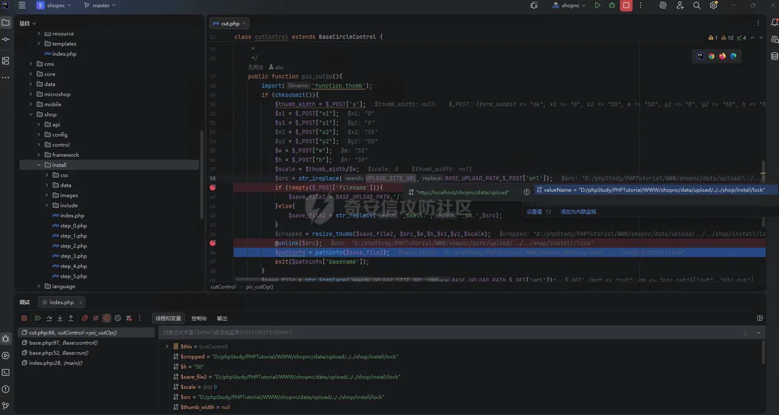Click the Step Over debug icon
779x415 pixels.
coord(49,319)
